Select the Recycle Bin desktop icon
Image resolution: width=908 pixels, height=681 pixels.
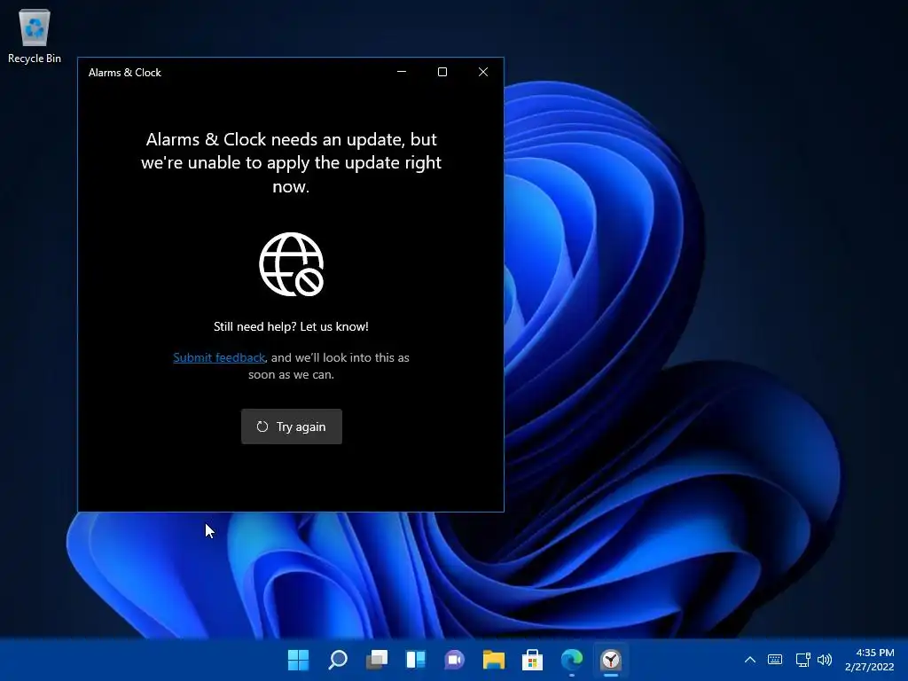[x=35, y=36]
